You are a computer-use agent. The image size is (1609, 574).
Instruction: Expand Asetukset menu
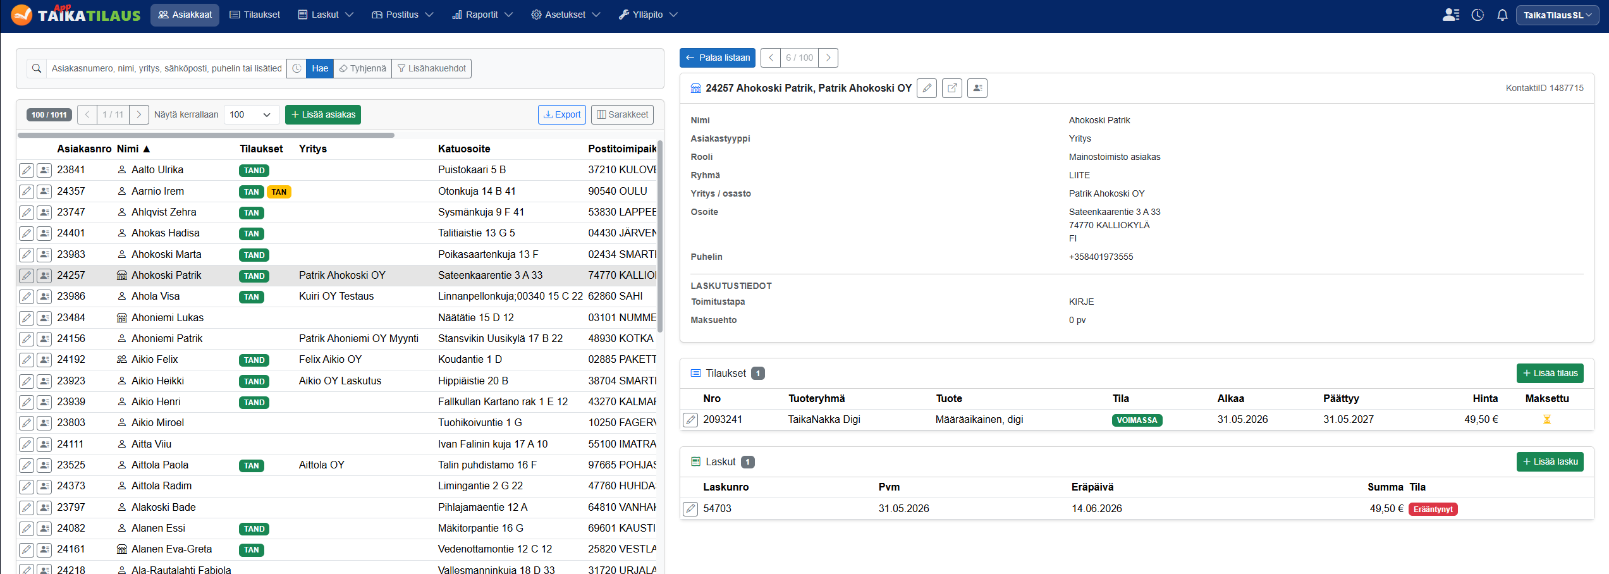point(565,15)
